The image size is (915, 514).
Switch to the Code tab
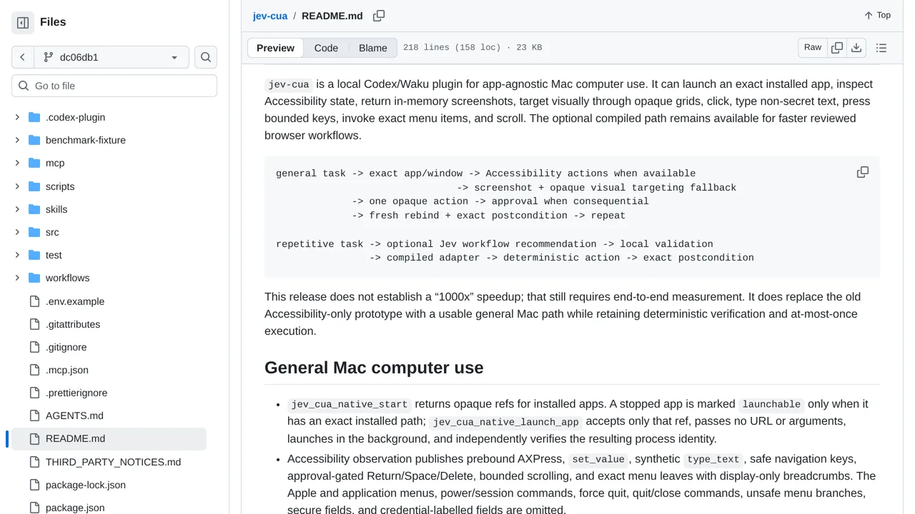[x=326, y=48]
